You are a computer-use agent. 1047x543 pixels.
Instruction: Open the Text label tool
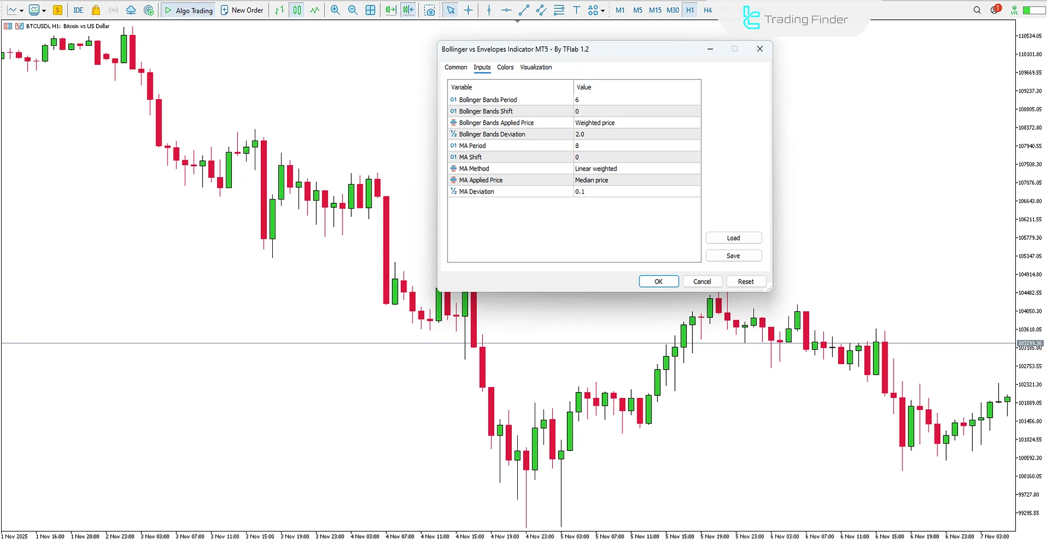[577, 10]
